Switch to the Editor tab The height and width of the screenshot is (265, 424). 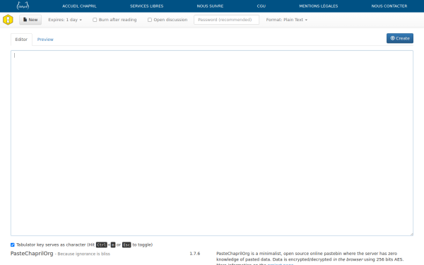point(21,40)
